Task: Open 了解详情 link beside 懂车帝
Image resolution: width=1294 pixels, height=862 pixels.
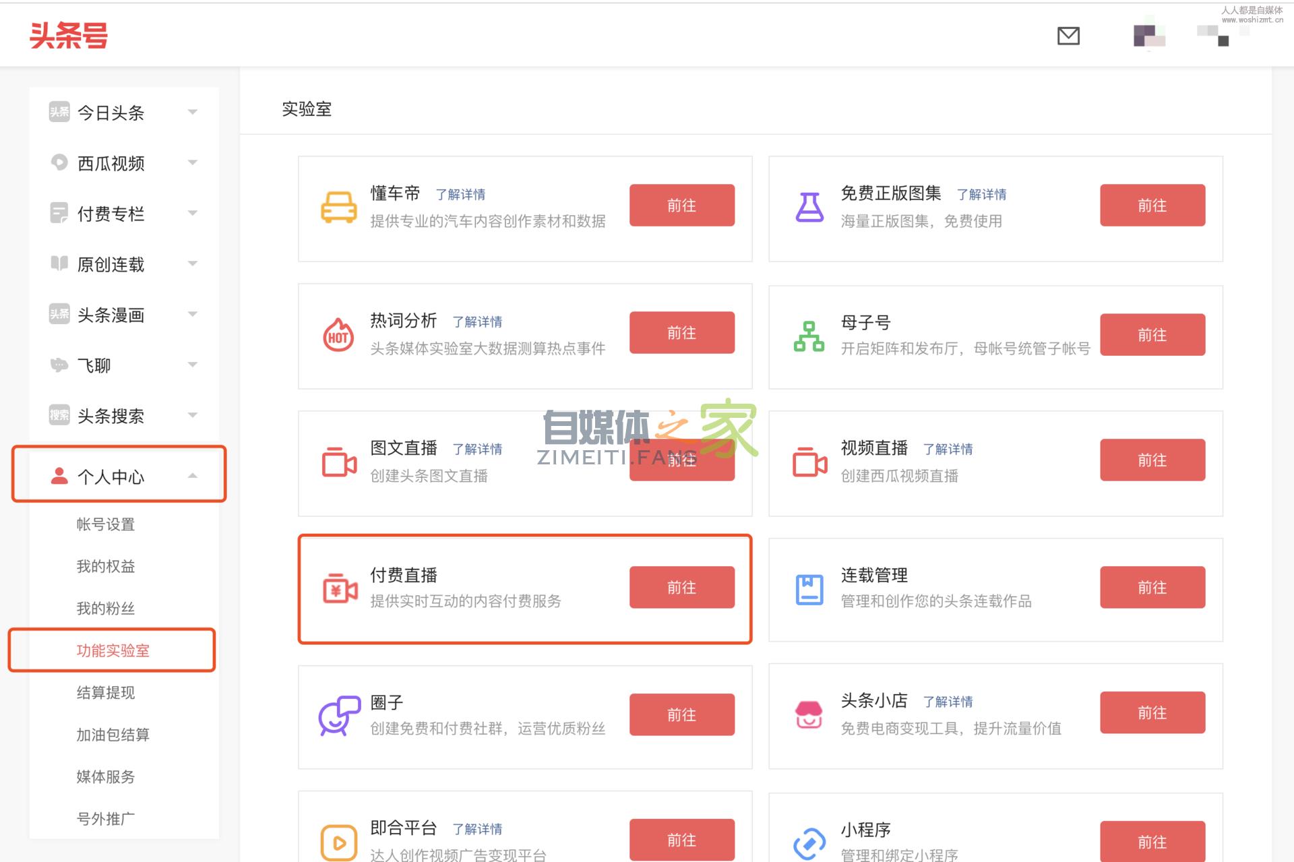Action: [460, 195]
